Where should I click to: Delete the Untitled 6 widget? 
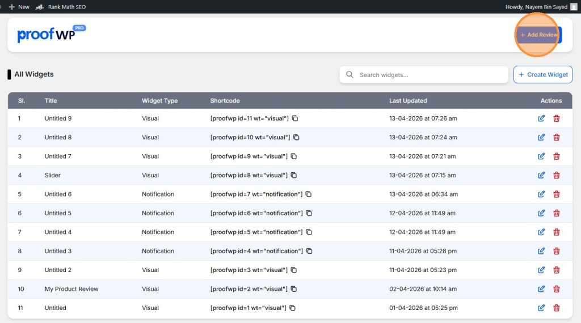tap(556, 194)
